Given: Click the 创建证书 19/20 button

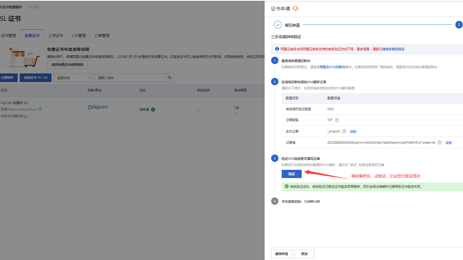Looking at the screenshot, I should pos(36,78).
